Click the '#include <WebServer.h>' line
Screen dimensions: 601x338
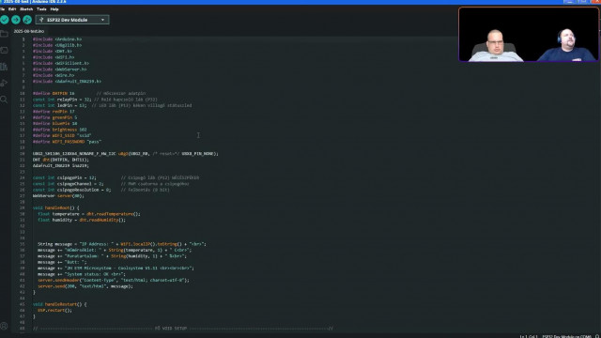pos(60,69)
